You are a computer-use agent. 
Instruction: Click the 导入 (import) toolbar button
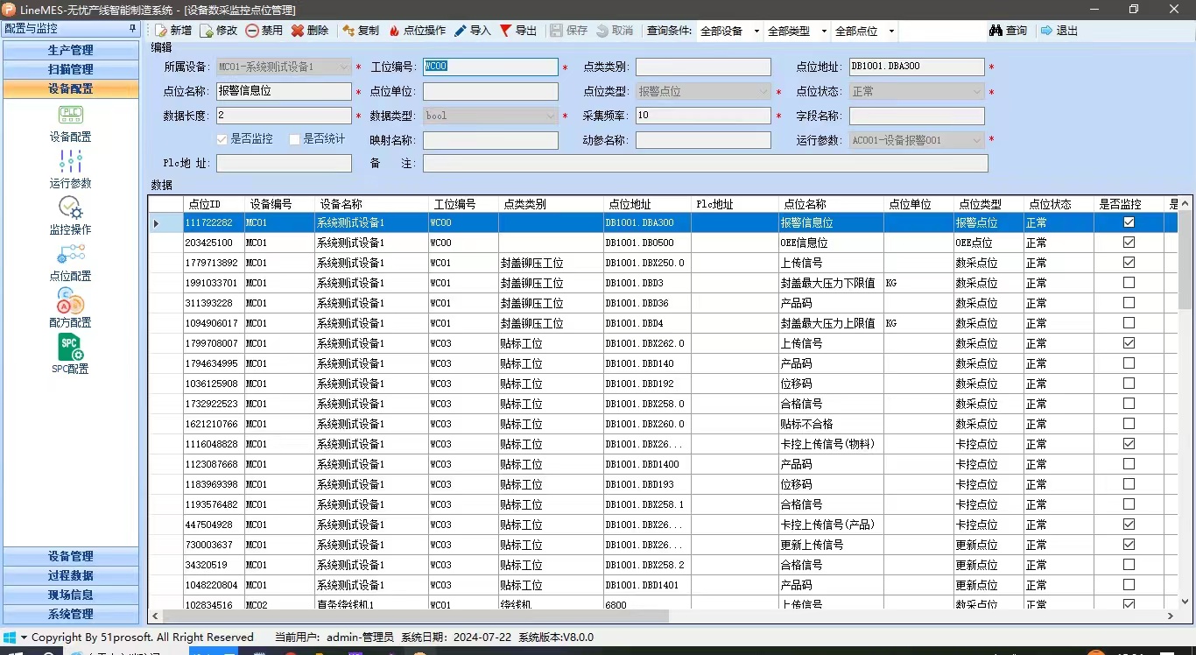coord(473,31)
